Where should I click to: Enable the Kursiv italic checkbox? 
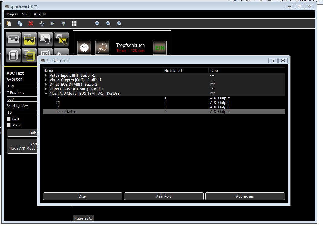coord(9,125)
